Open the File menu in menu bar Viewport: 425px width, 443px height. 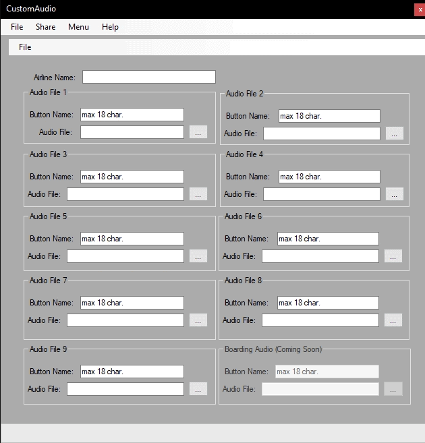pos(17,27)
